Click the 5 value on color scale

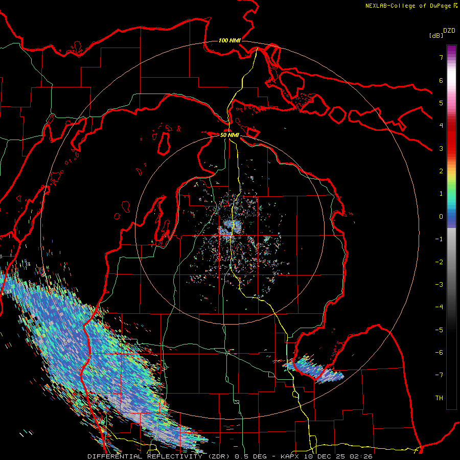point(441,103)
